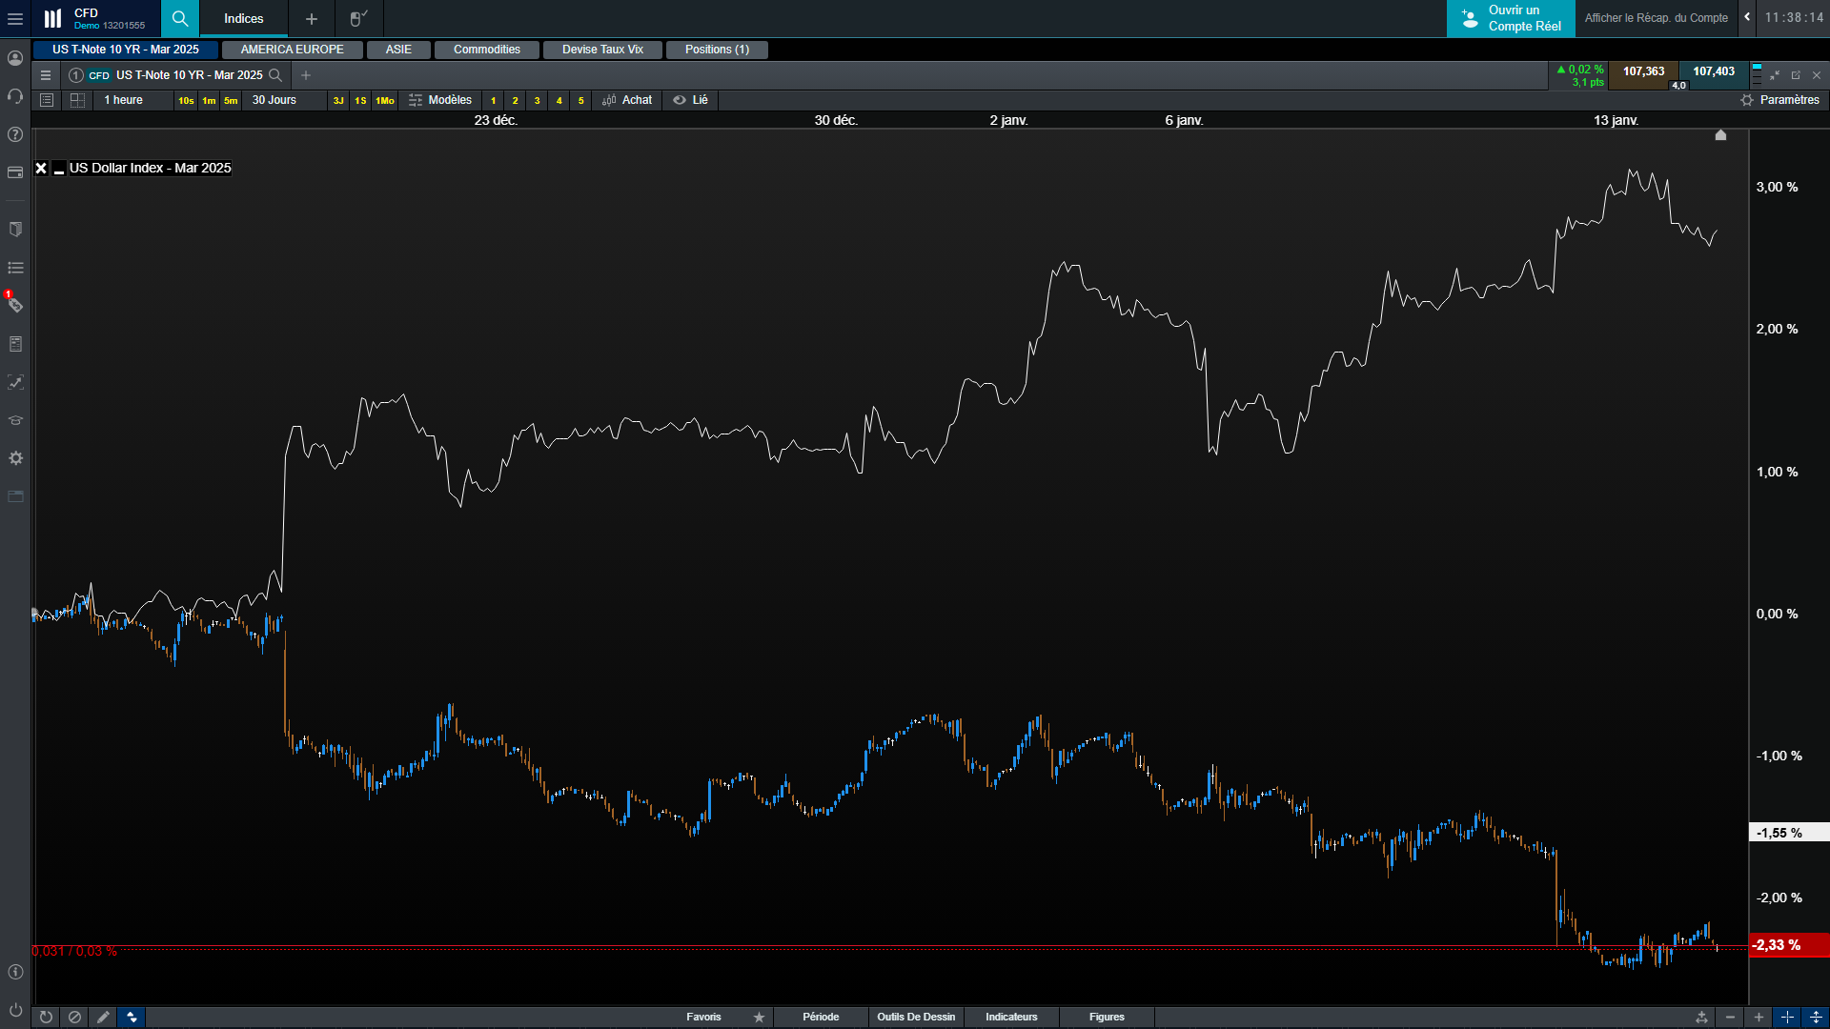Open the settings gear in left sidebar
Viewport: 1830px width, 1029px height.
point(15,458)
